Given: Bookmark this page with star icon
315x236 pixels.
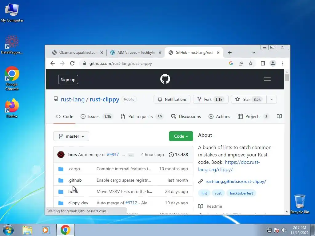Looking at the screenshot, I should 251,63.
